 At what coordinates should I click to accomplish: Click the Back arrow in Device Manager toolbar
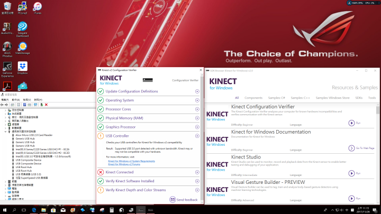click(x=2, y=105)
